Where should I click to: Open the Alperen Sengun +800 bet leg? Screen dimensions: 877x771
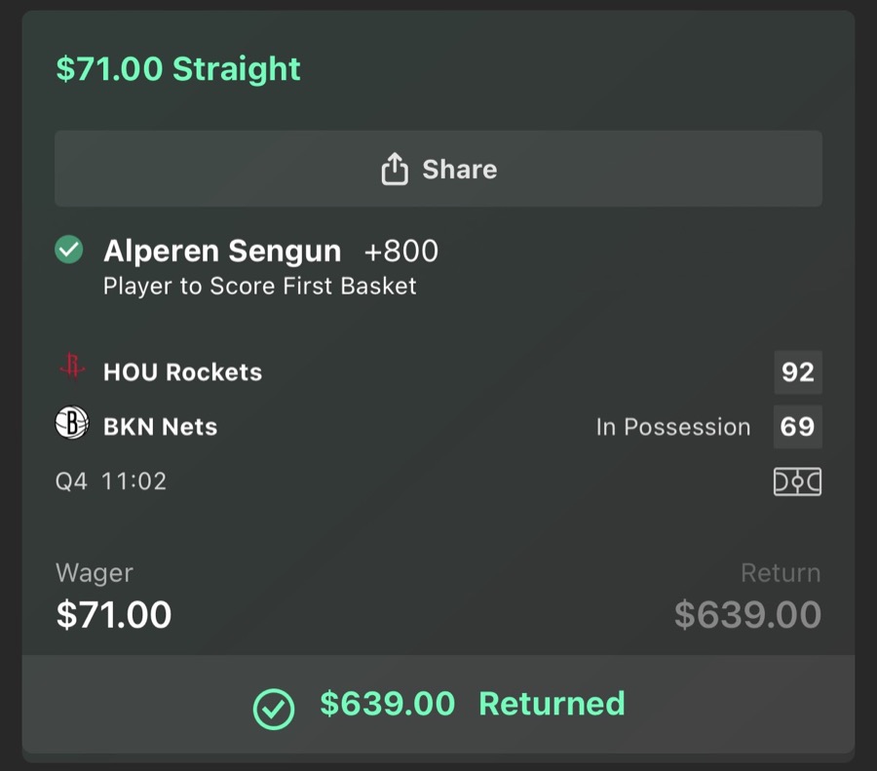[x=271, y=251]
